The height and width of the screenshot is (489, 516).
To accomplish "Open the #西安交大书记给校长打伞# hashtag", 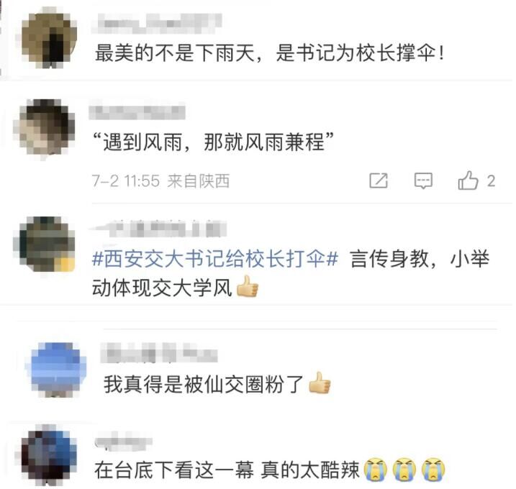I will 215,259.
